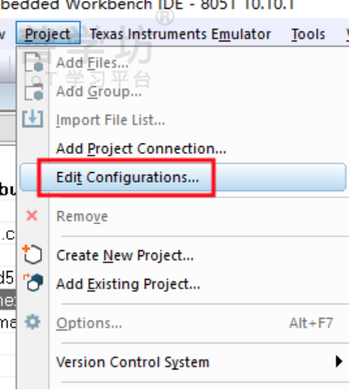Click the red X Remove icon
349x391 pixels.
coord(32,215)
